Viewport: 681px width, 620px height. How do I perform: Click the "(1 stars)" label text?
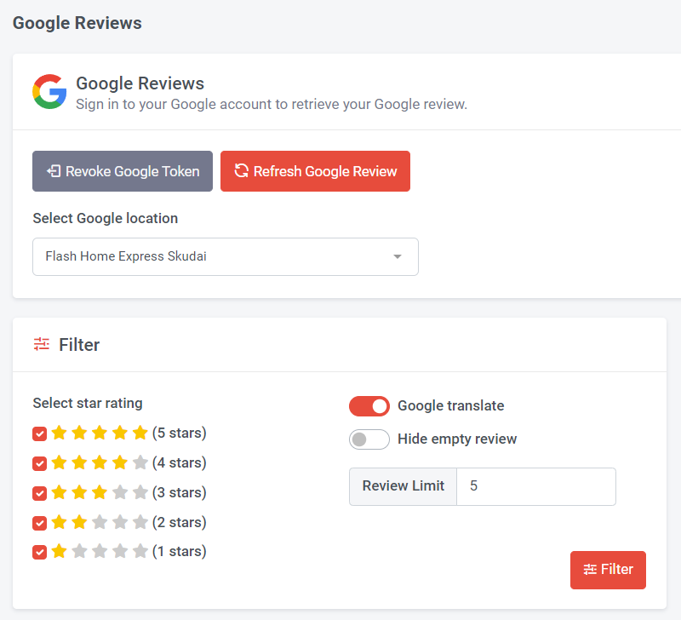180,551
